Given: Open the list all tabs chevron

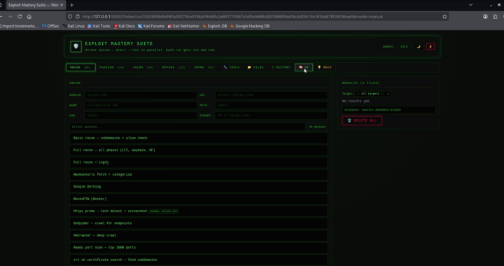Looking at the screenshot, I should (x=470, y=5).
